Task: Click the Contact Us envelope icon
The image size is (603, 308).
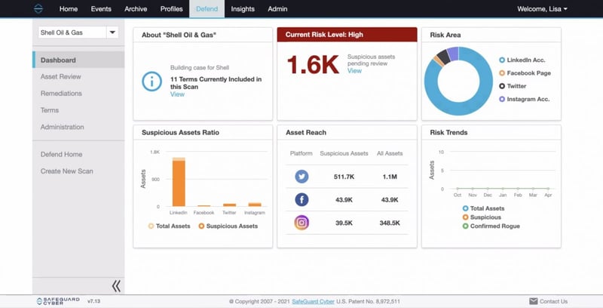Action: click(x=534, y=301)
